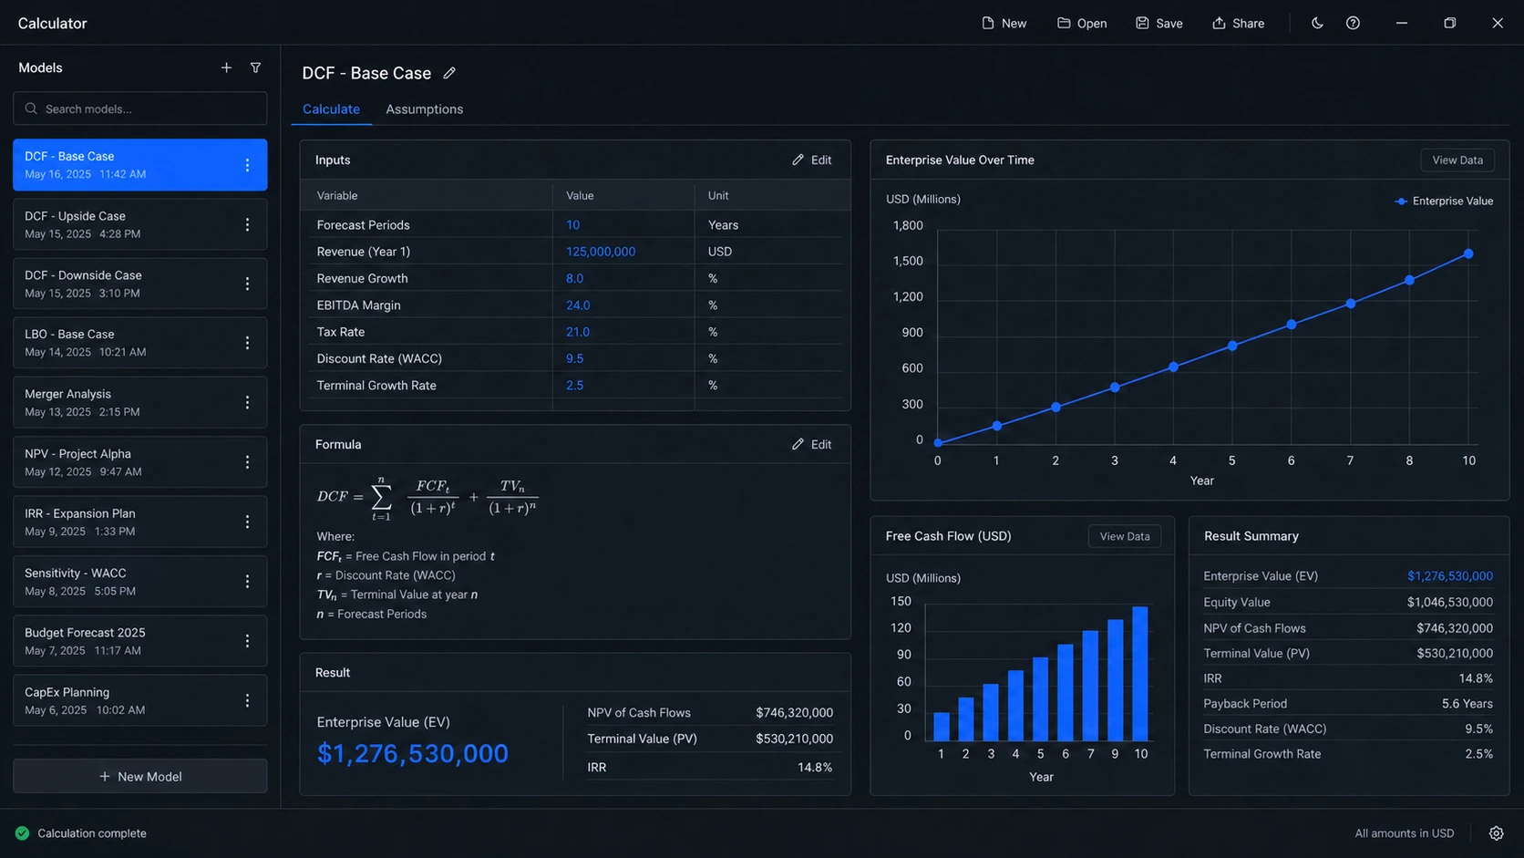Select the Merger Analysis model

pos(140,402)
